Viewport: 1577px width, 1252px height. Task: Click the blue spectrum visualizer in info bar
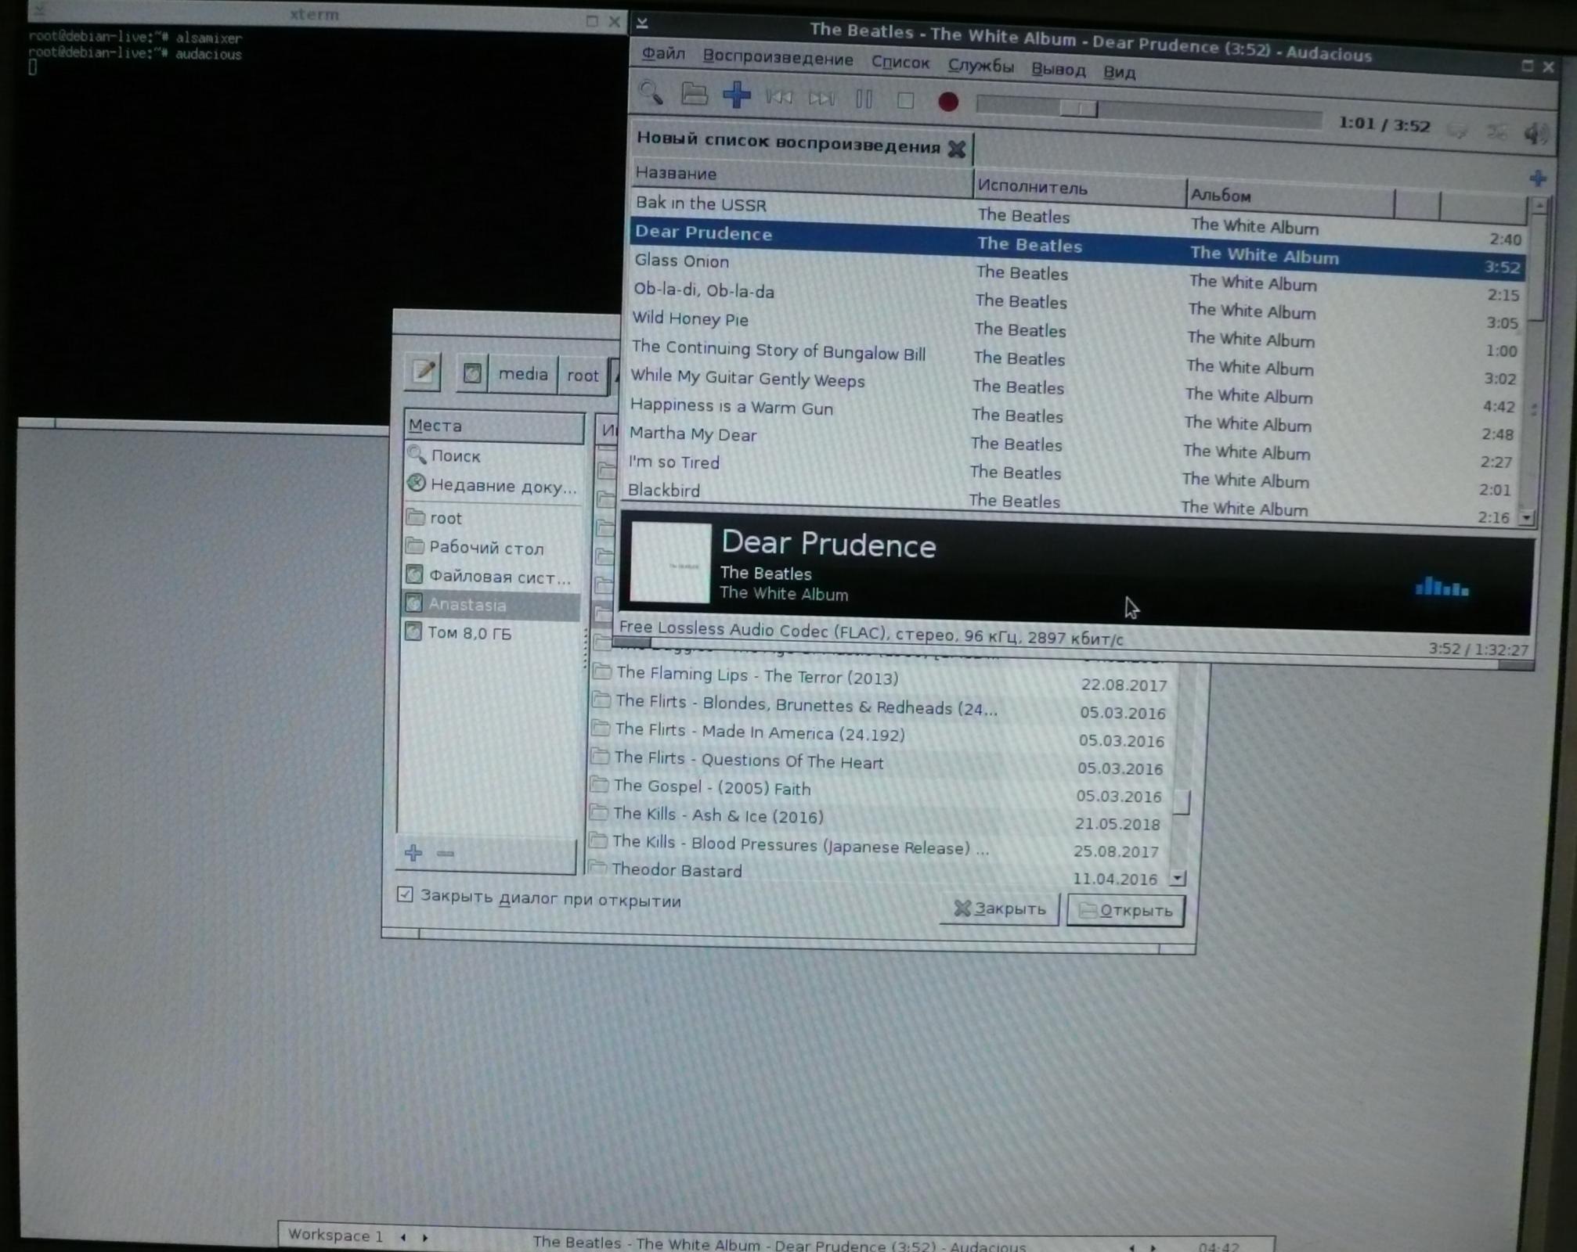(x=1442, y=587)
